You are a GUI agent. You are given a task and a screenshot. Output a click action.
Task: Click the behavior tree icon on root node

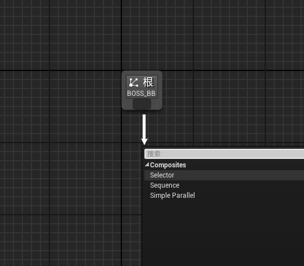click(134, 82)
